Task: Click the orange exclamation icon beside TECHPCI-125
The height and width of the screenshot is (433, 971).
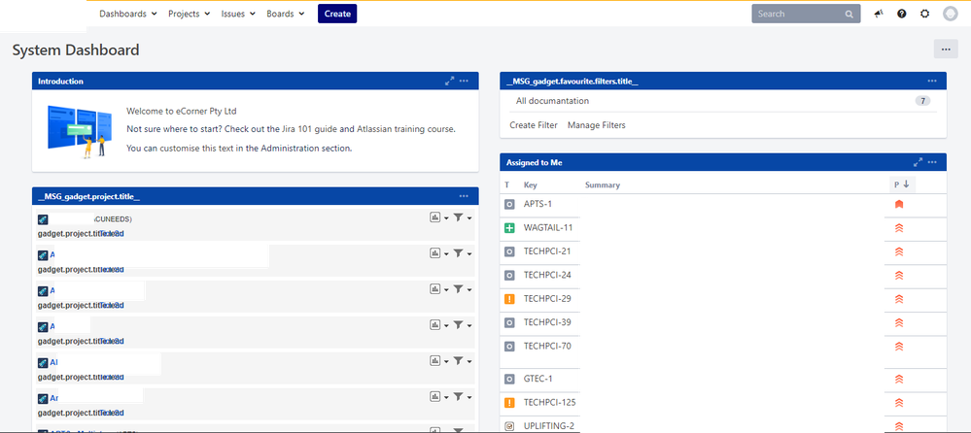Action: [509, 403]
